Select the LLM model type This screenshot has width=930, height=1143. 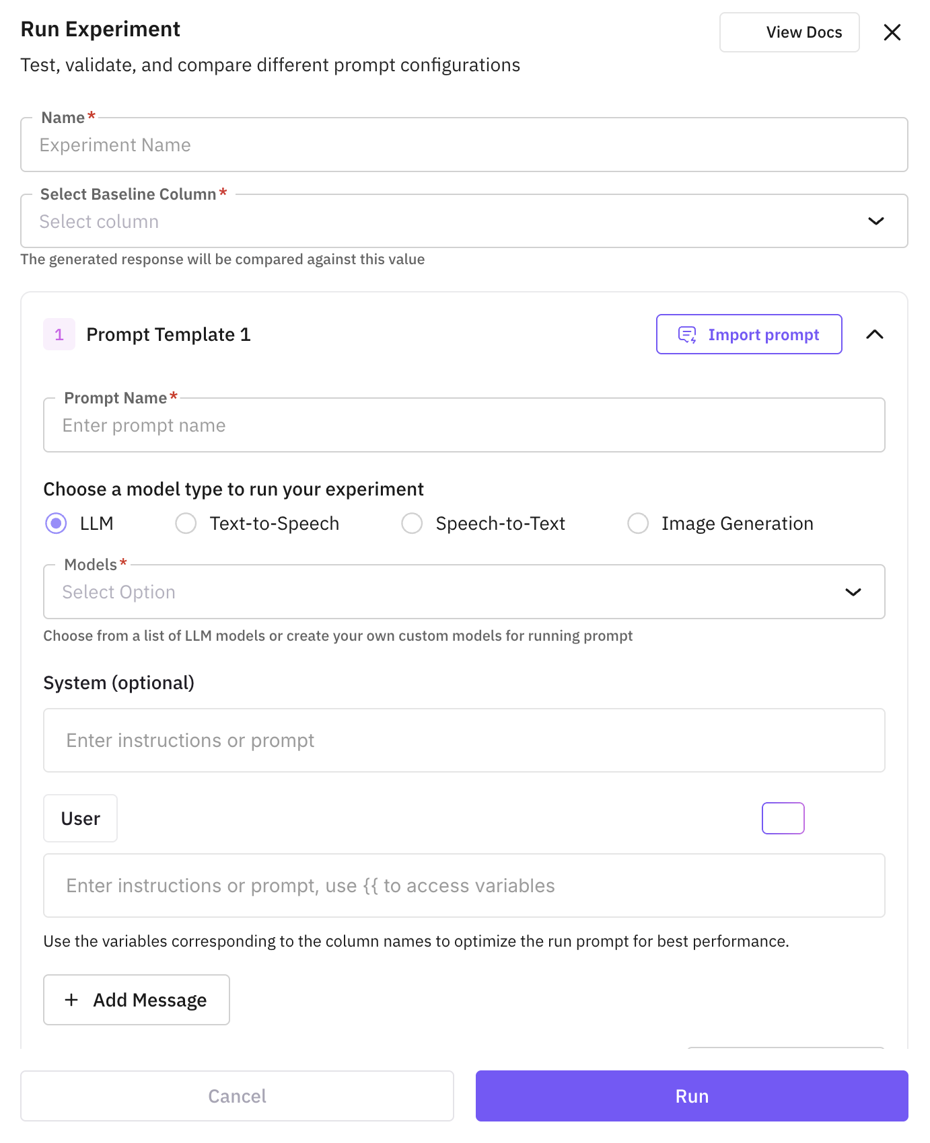click(56, 523)
